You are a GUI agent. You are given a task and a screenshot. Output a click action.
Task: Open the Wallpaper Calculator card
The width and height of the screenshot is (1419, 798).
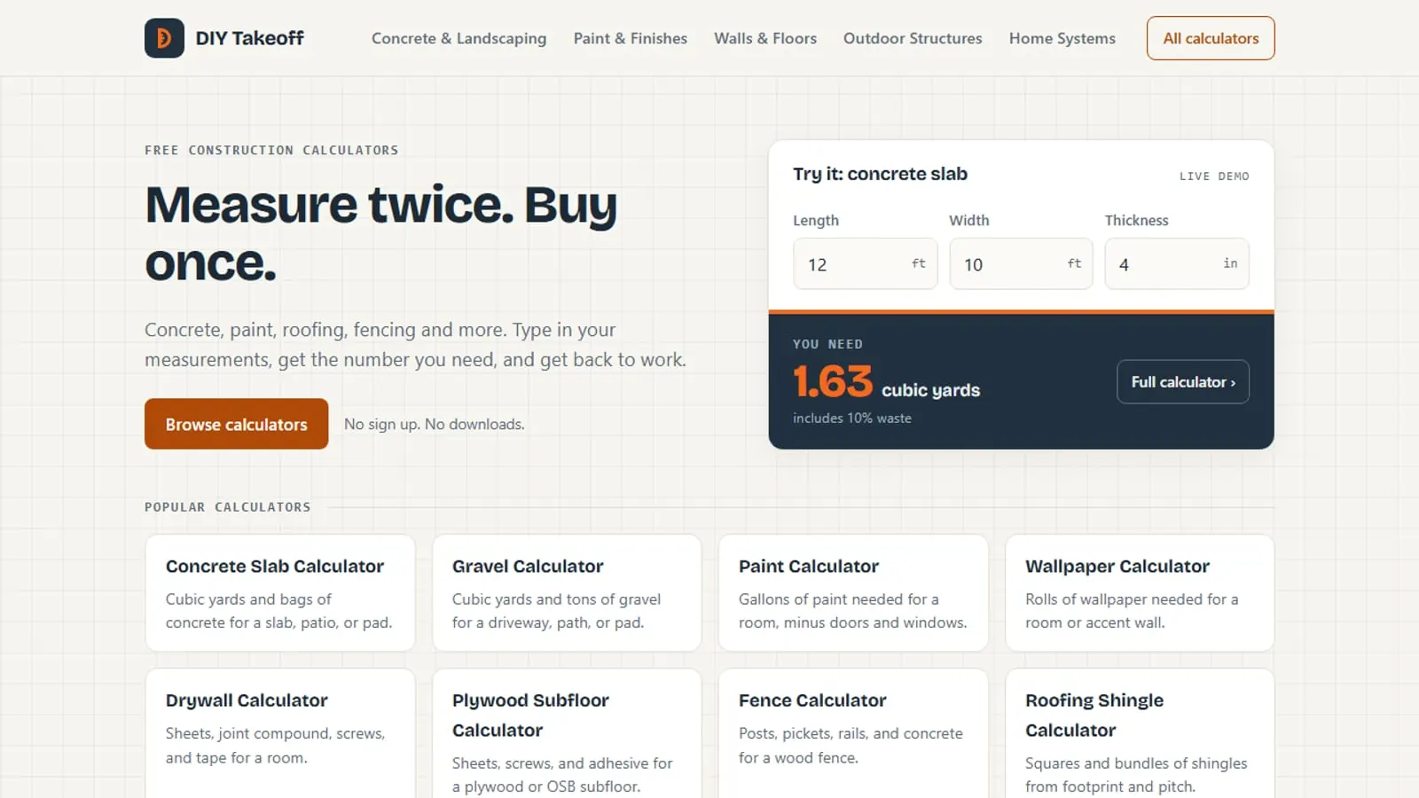pyautogui.click(x=1140, y=592)
